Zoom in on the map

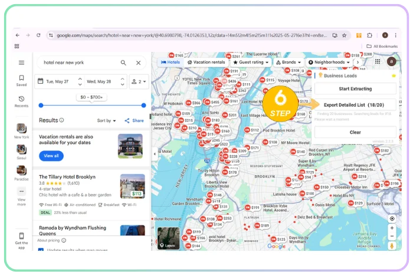pyautogui.click(x=392, y=228)
